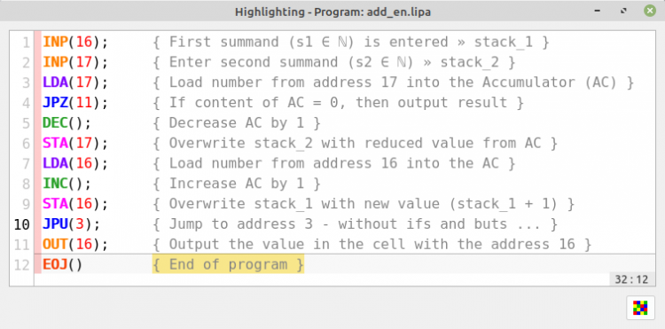Image resolution: width=665 pixels, height=329 pixels.
Task: Minimize the Highlighting program window
Action: click(599, 11)
